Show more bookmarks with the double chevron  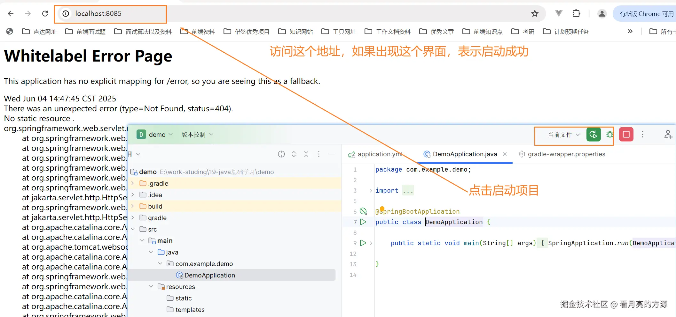(x=630, y=31)
